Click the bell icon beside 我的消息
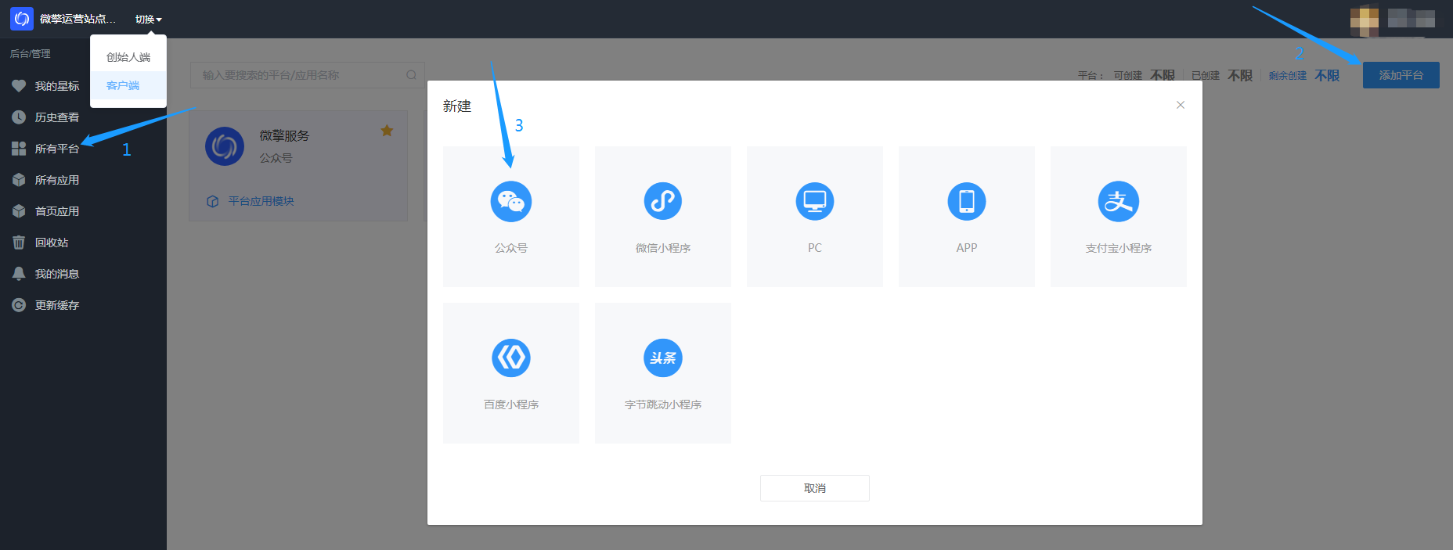Screen dimensions: 1453x550 click(x=19, y=274)
